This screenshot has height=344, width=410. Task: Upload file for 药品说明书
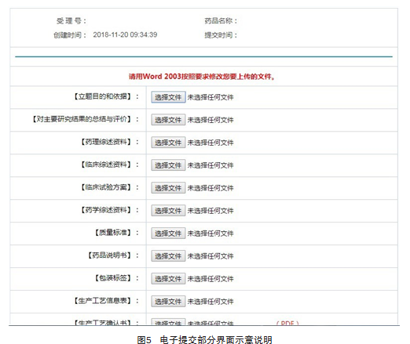pos(168,256)
